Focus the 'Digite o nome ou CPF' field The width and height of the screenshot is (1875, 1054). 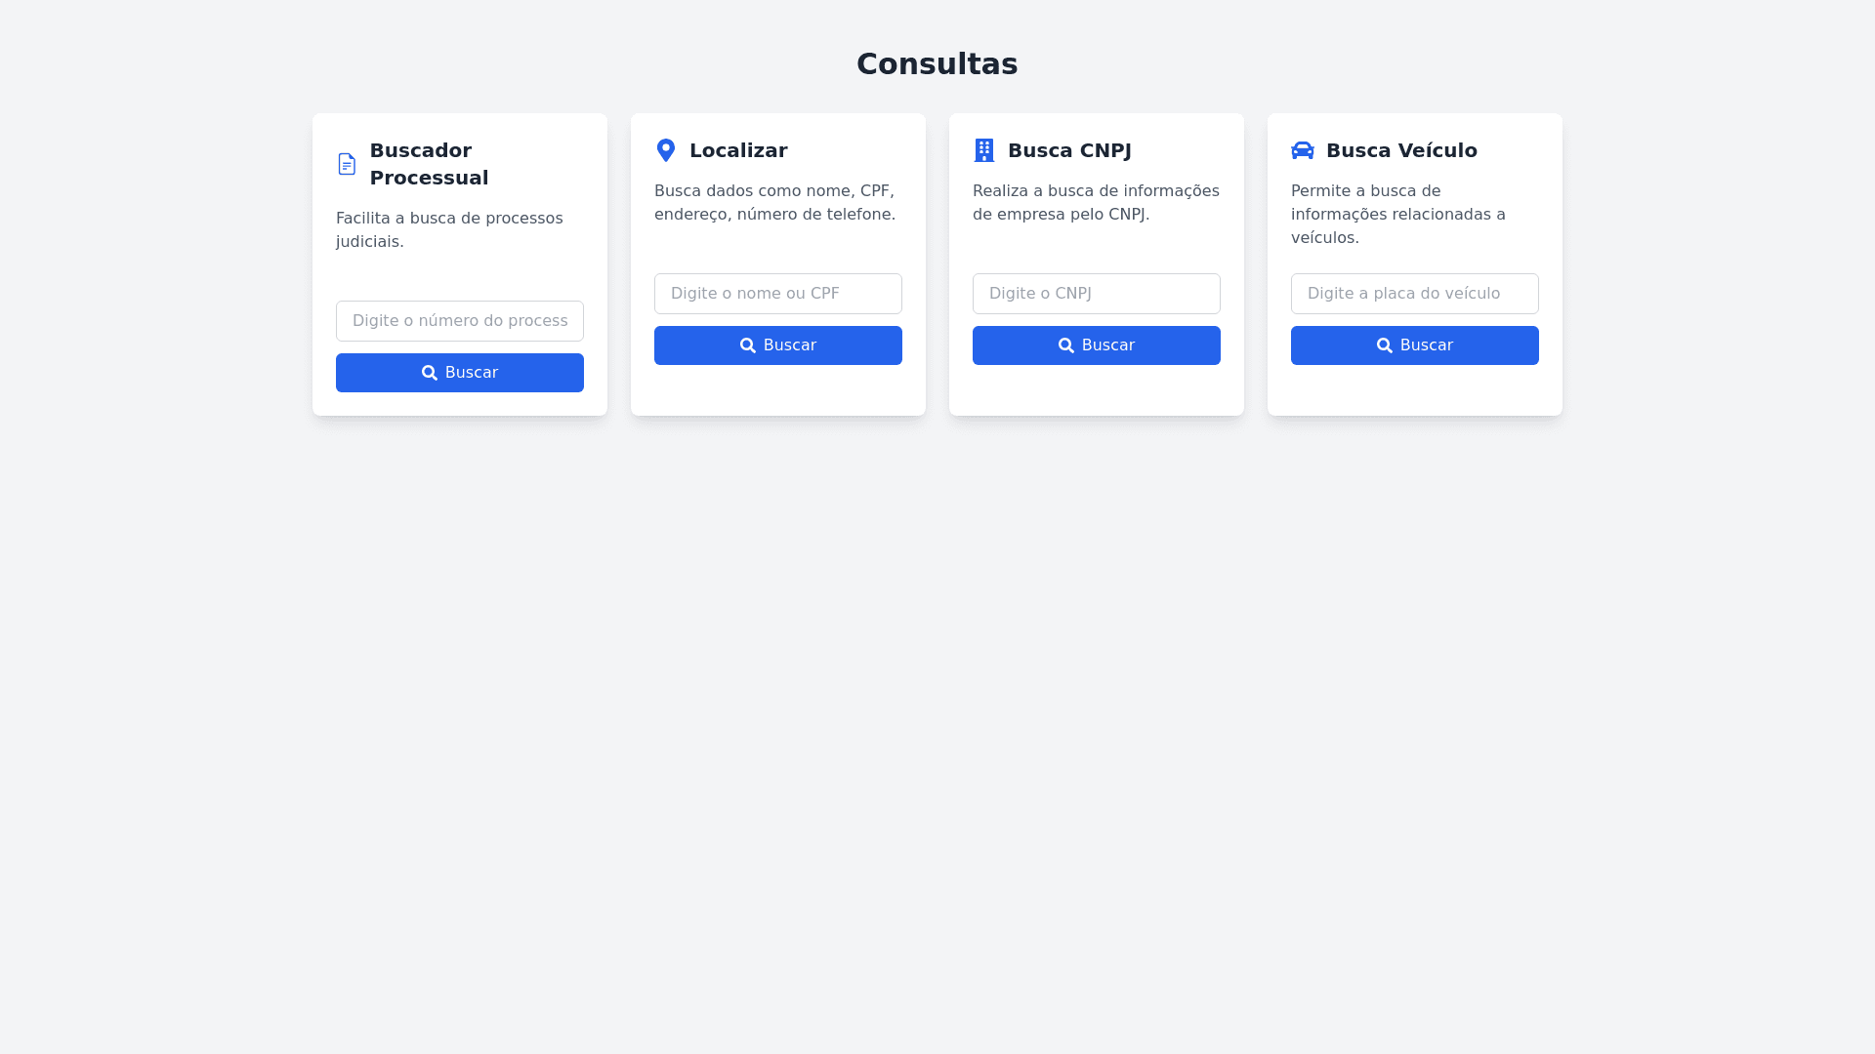click(x=778, y=294)
